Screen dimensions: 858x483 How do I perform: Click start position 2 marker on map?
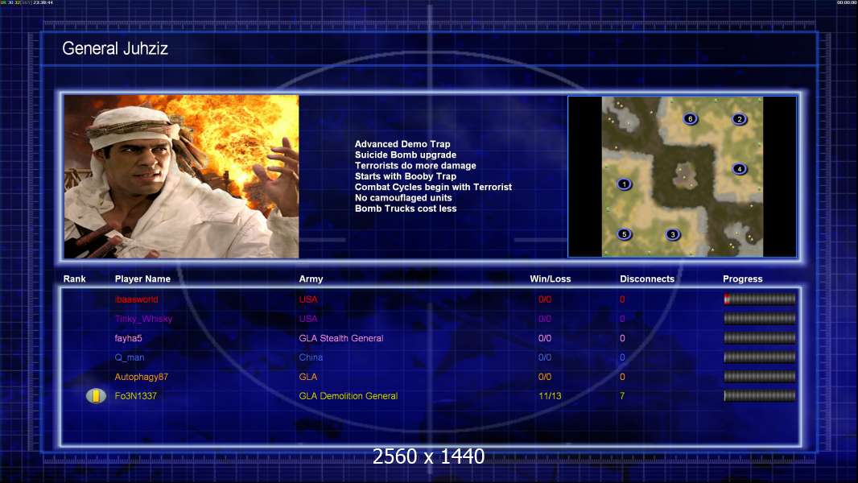739,119
